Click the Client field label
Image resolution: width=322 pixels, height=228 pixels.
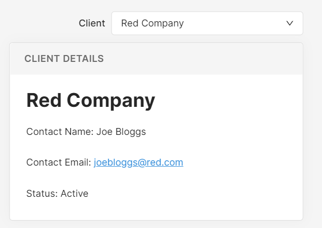92,23
